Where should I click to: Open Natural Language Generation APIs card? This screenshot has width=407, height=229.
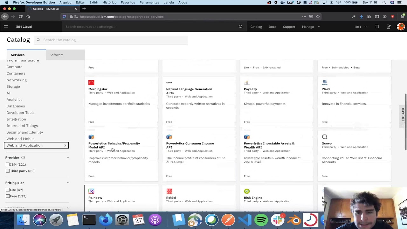pos(199,102)
